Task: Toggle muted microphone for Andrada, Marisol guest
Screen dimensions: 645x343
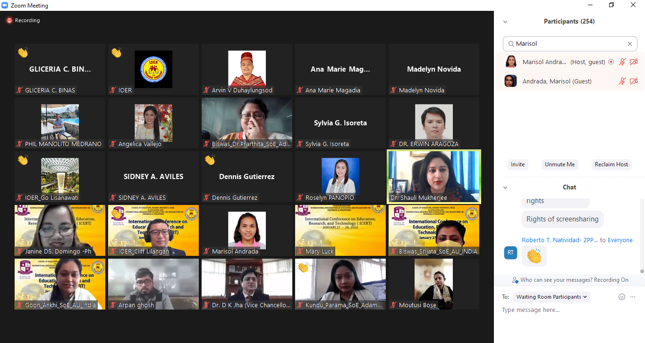Action: click(x=622, y=81)
